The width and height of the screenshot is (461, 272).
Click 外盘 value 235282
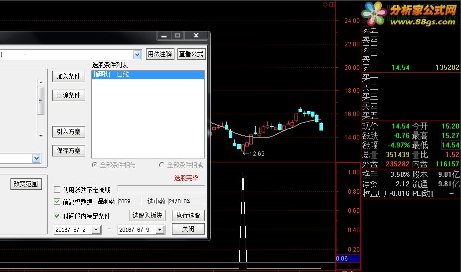click(398, 164)
